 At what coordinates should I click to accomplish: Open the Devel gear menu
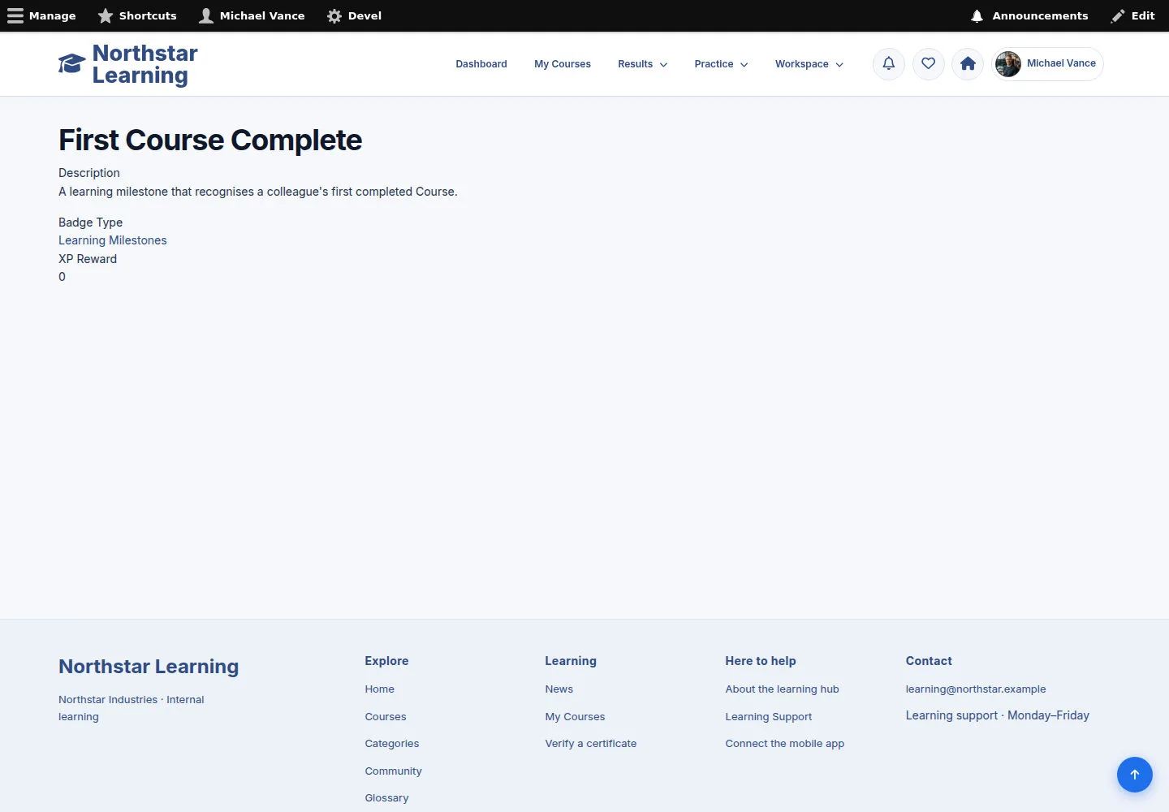[x=354, y=15]
